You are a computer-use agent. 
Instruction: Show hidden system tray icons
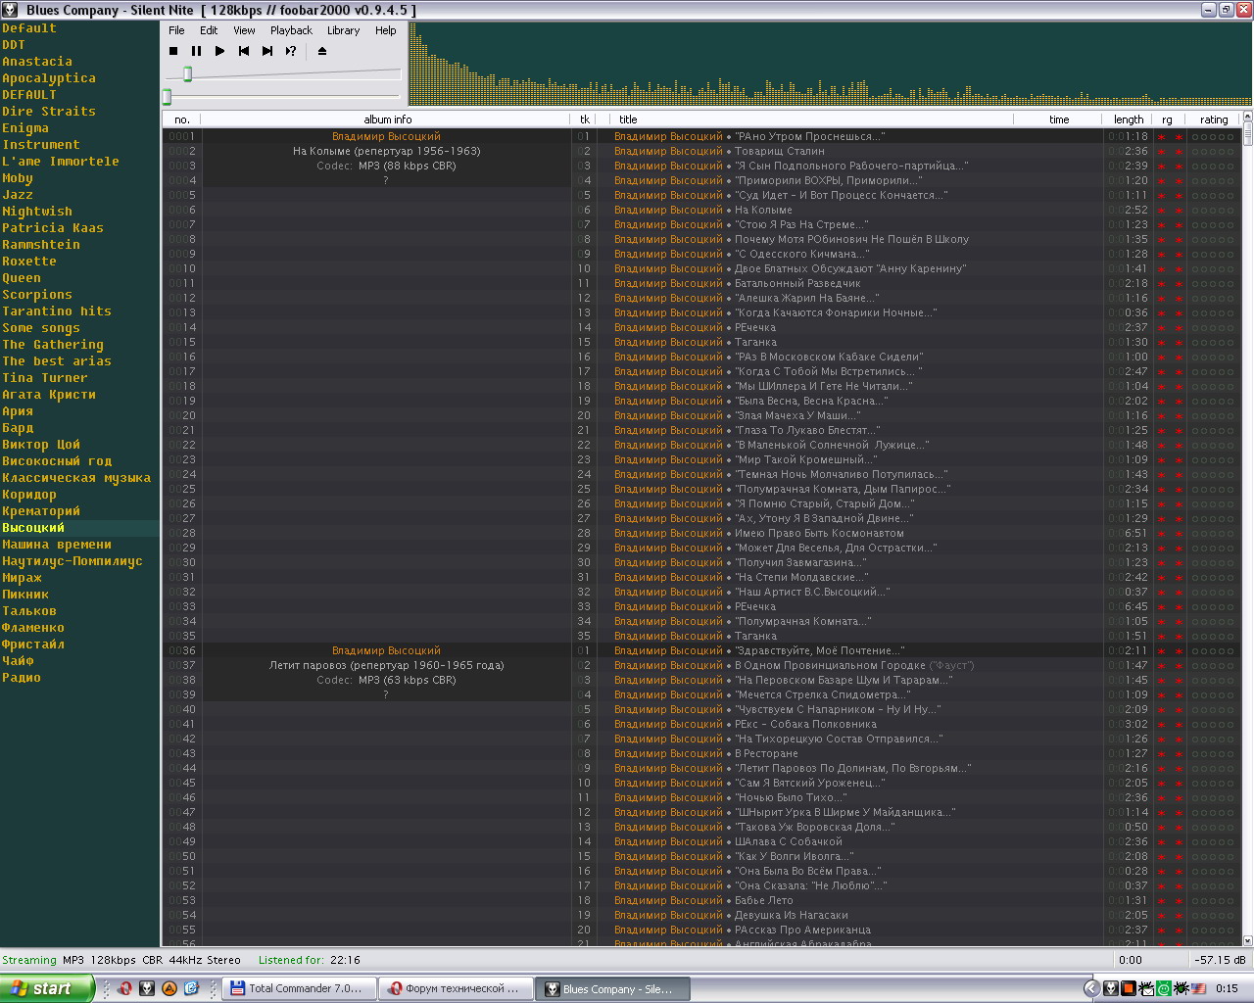tap(1091, 989)
